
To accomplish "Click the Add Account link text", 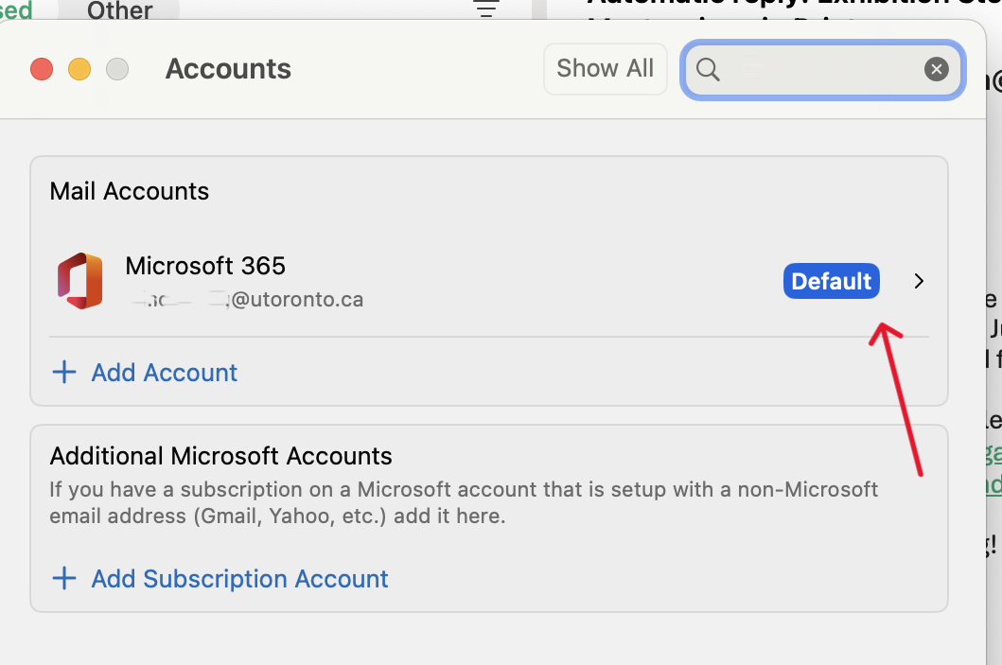I will [x=165, y=373].
